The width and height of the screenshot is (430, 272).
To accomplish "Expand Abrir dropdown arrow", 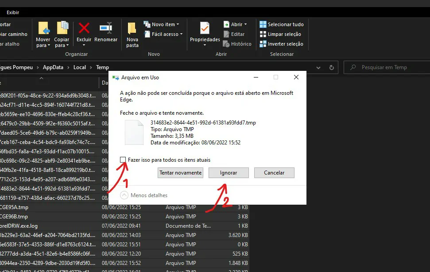I will tap(245, 24).
